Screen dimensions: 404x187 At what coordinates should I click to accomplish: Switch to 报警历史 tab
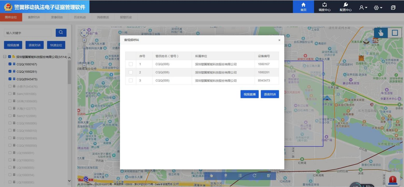point(126,17)
